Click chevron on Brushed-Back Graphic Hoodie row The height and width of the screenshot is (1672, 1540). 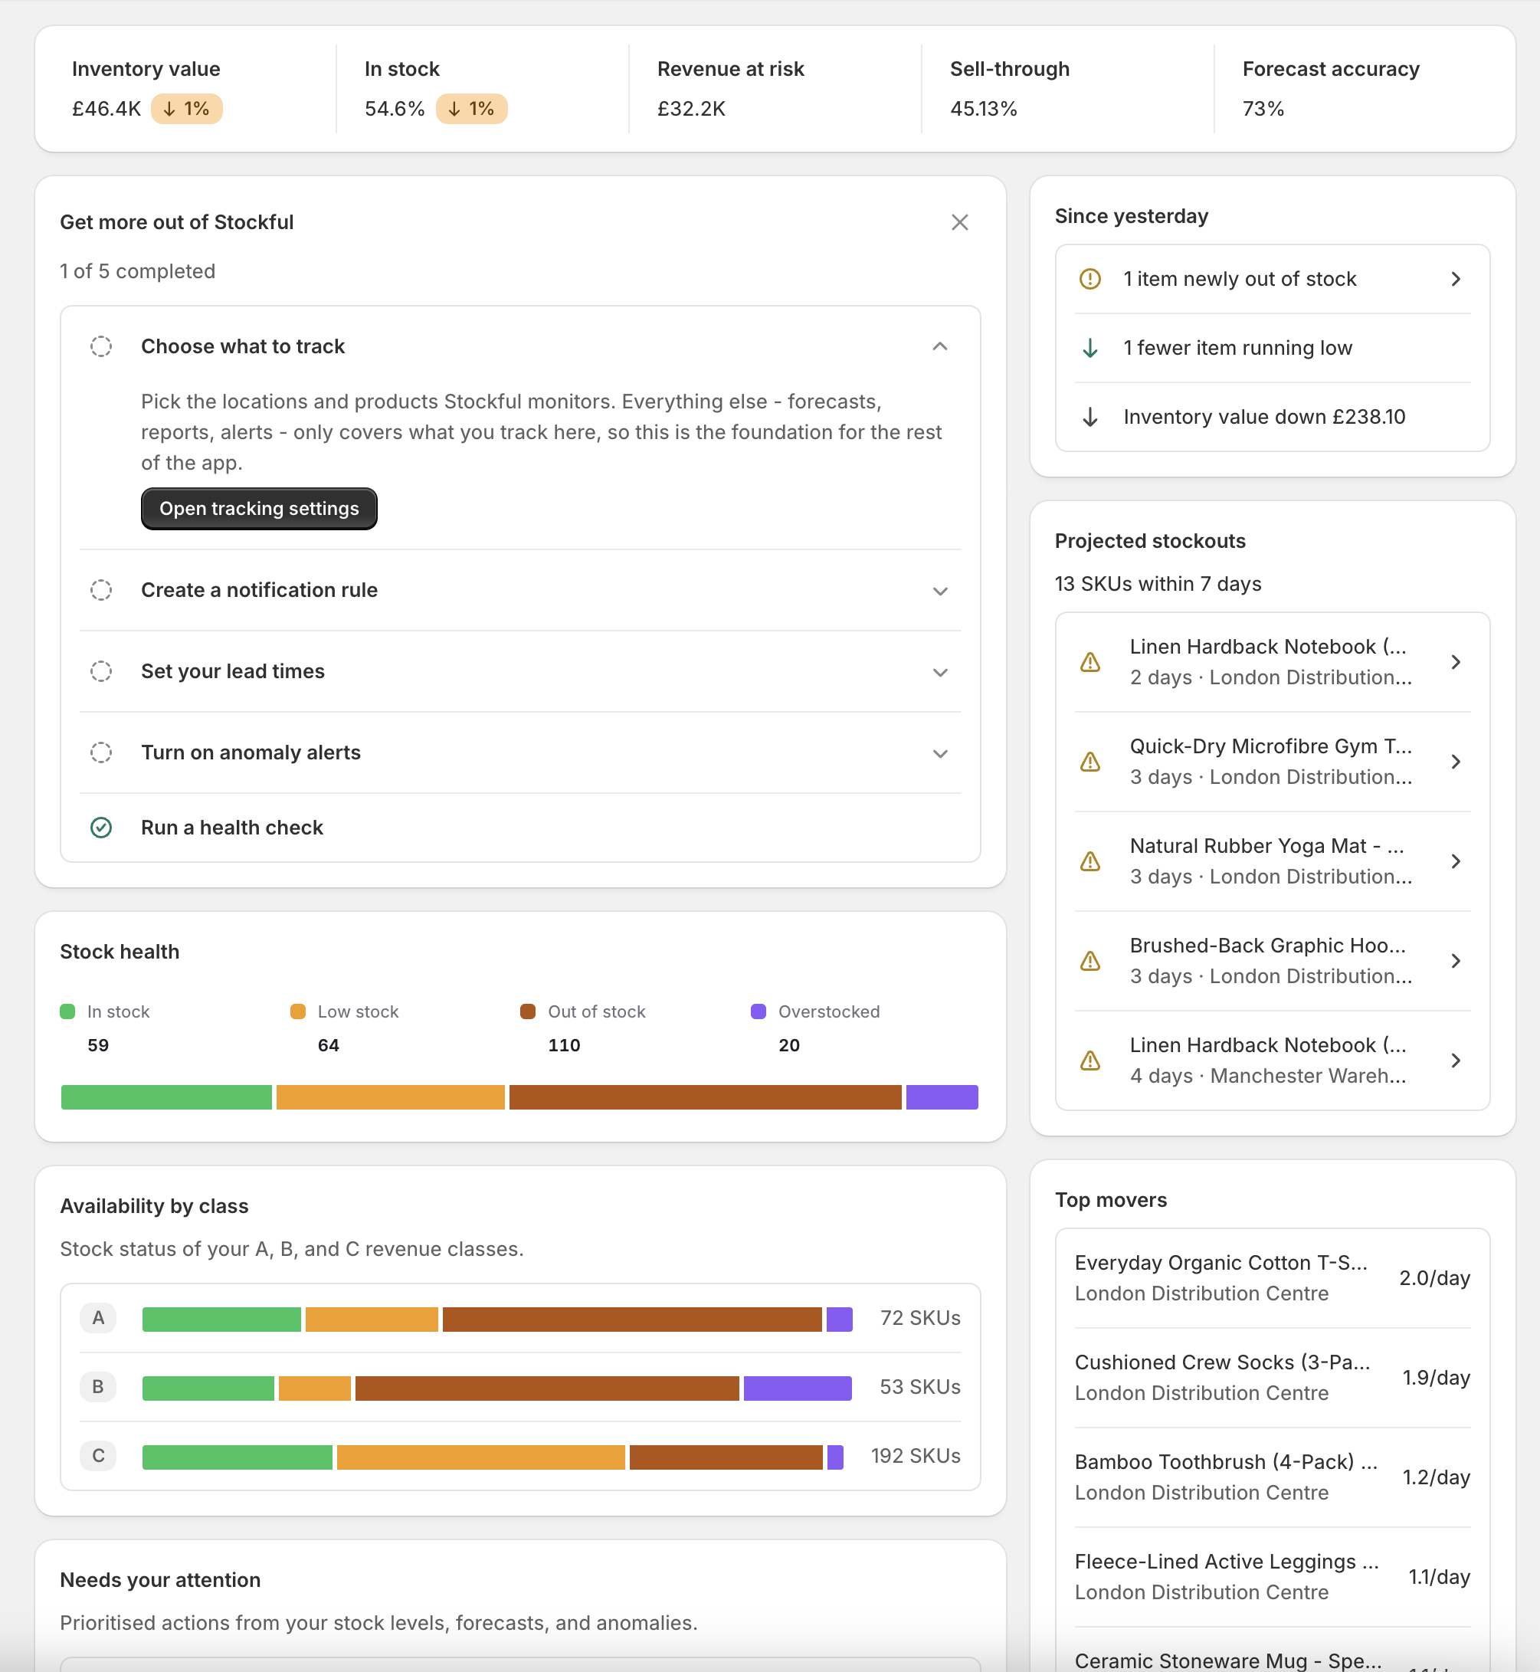pyautogui.click(x=1455, y=961)
